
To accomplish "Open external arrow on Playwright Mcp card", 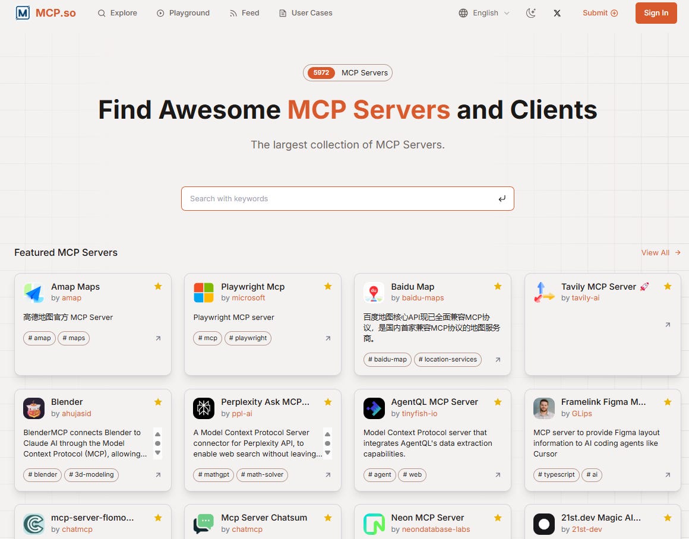I will 328,338.
